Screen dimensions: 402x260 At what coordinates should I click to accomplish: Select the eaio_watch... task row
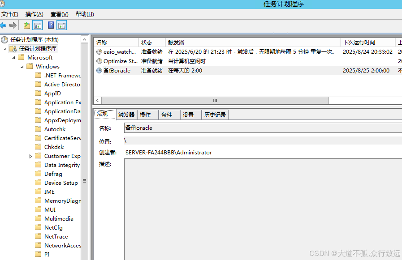[248, 52]
